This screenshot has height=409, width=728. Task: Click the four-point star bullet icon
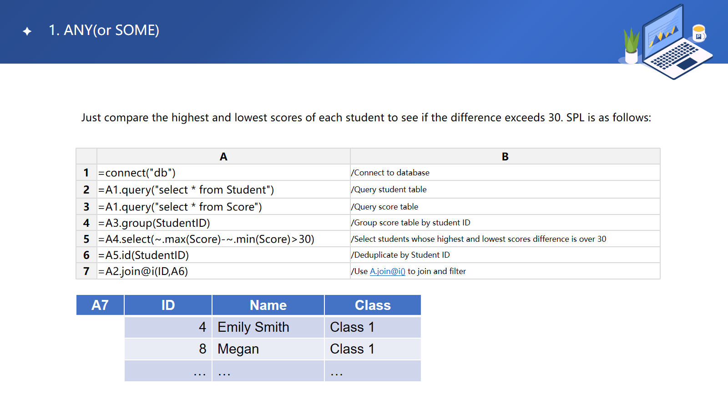click(27, 31)
